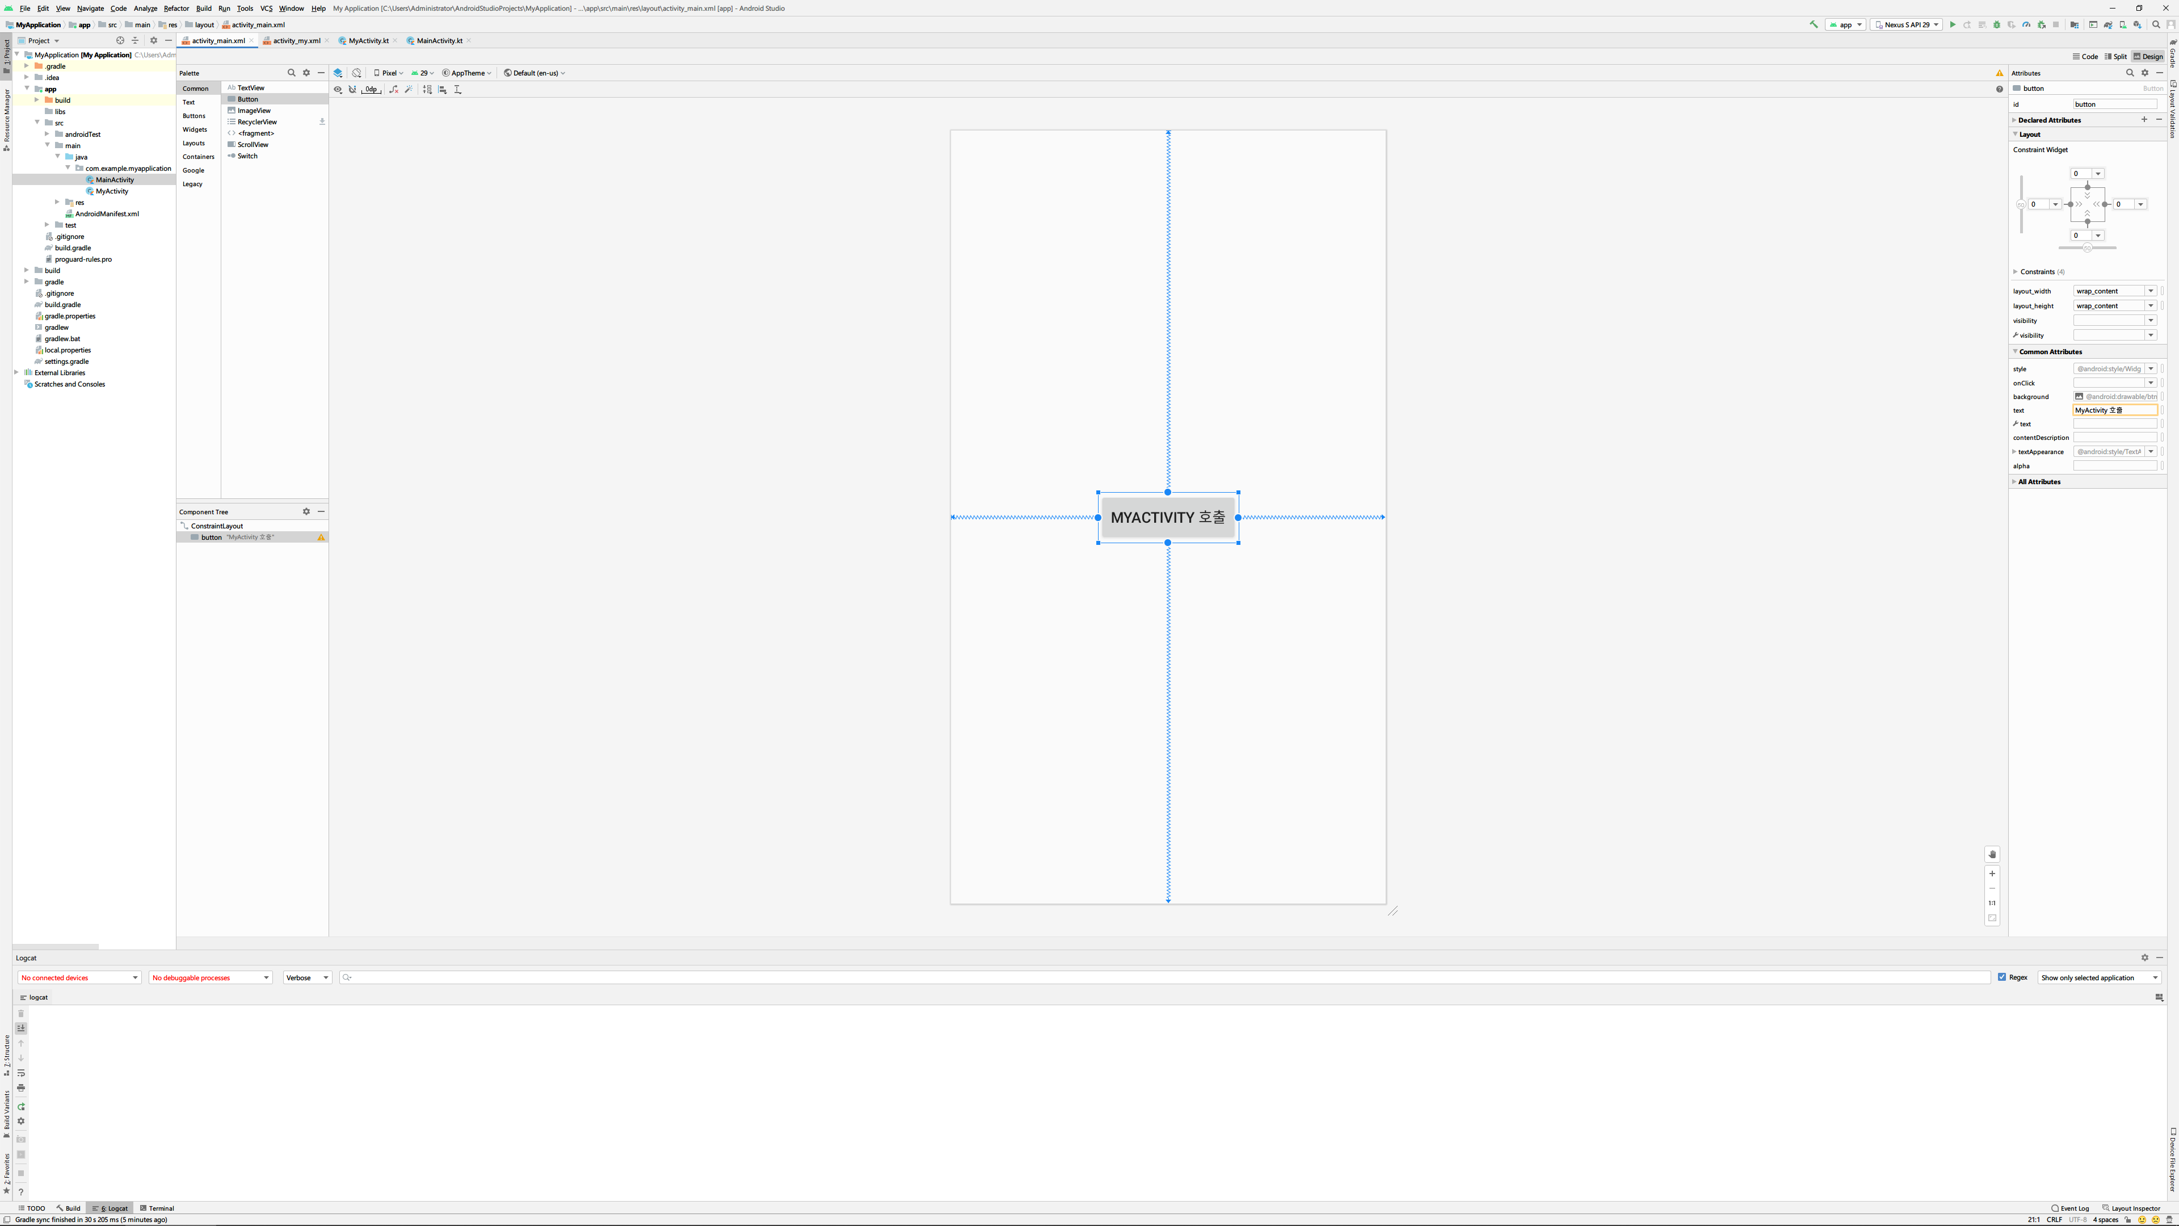
Task: Click the Infer Constraints magic wand
Action: click(x=409, y=89)
